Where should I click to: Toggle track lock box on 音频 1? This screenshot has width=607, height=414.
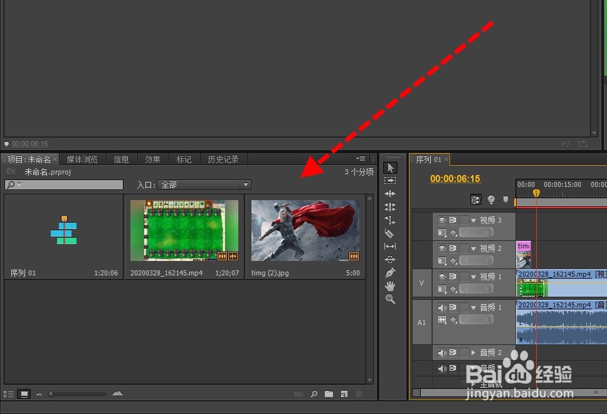point(464,307)
